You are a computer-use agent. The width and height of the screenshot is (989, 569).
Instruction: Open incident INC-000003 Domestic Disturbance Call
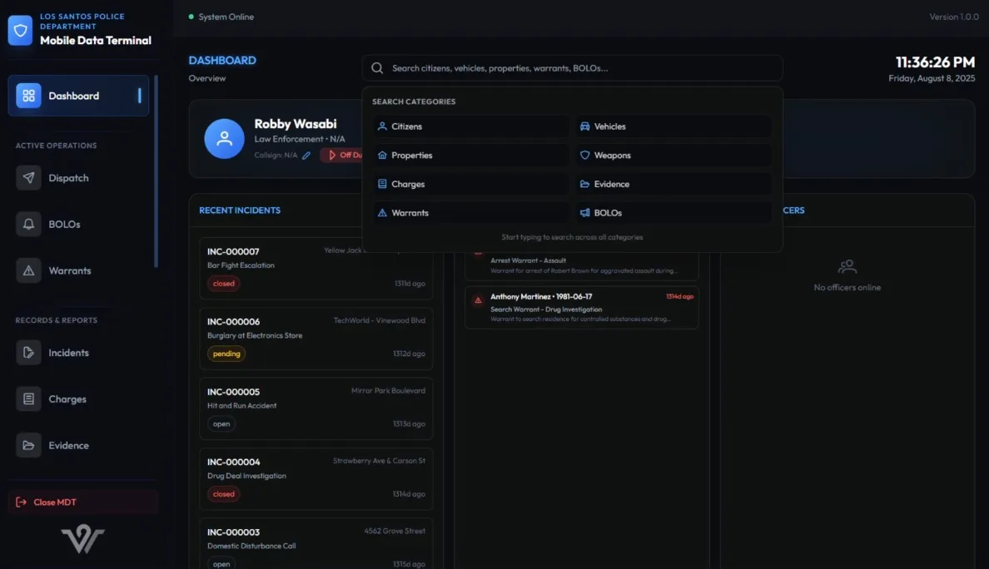(316, 544)
